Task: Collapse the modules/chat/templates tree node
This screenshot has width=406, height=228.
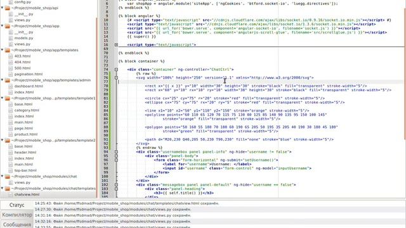Action: [x=3, y=189]
